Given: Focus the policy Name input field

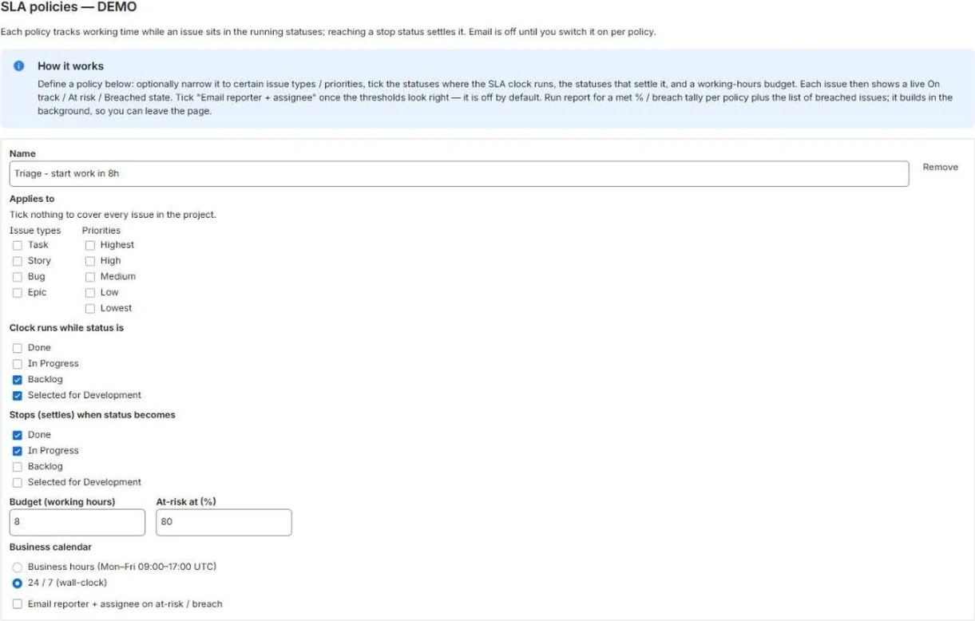Looking at the screenshot, I should click(x=459, y=174).
